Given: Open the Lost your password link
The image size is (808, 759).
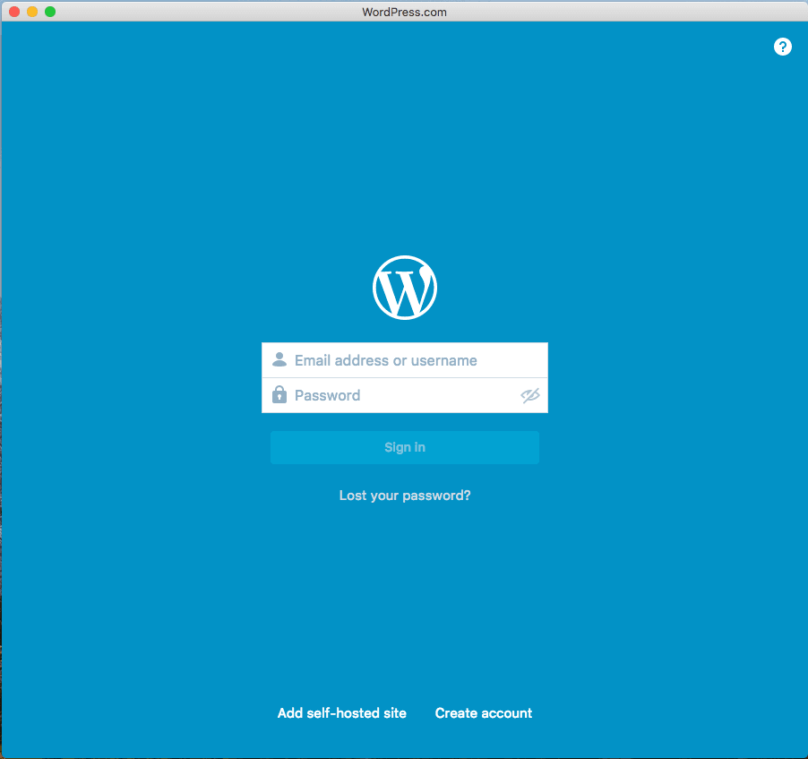Looking at the screenshot, I should (405, 496).
